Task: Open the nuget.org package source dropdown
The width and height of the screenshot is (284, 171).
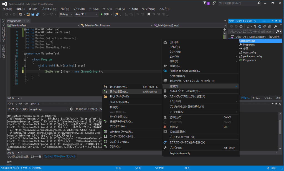Action: (49, 109)
